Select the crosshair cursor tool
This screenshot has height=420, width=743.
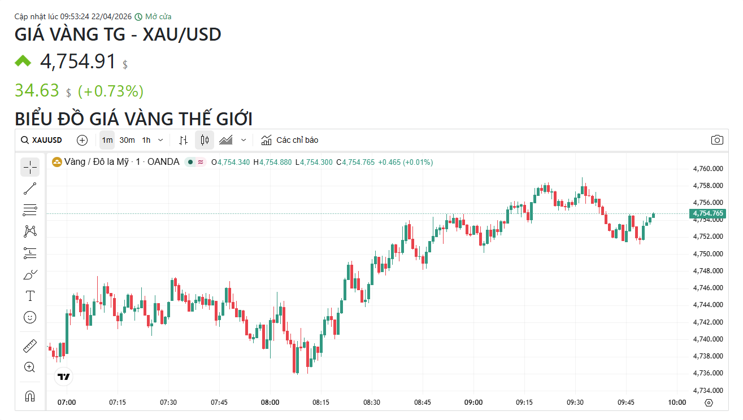(x=30, y=167)
